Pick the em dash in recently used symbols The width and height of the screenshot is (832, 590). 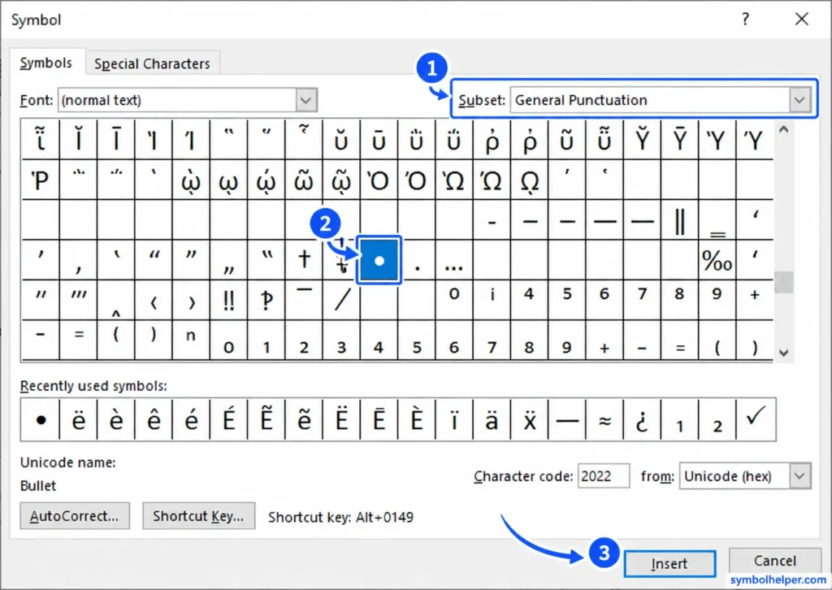(566, 419)
